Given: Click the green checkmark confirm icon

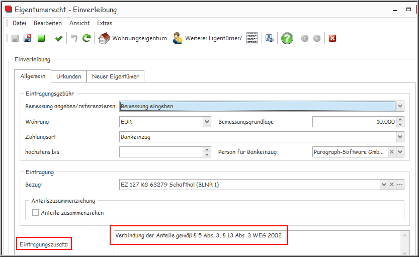Looking at the screenshot, I should click(59, 38).
